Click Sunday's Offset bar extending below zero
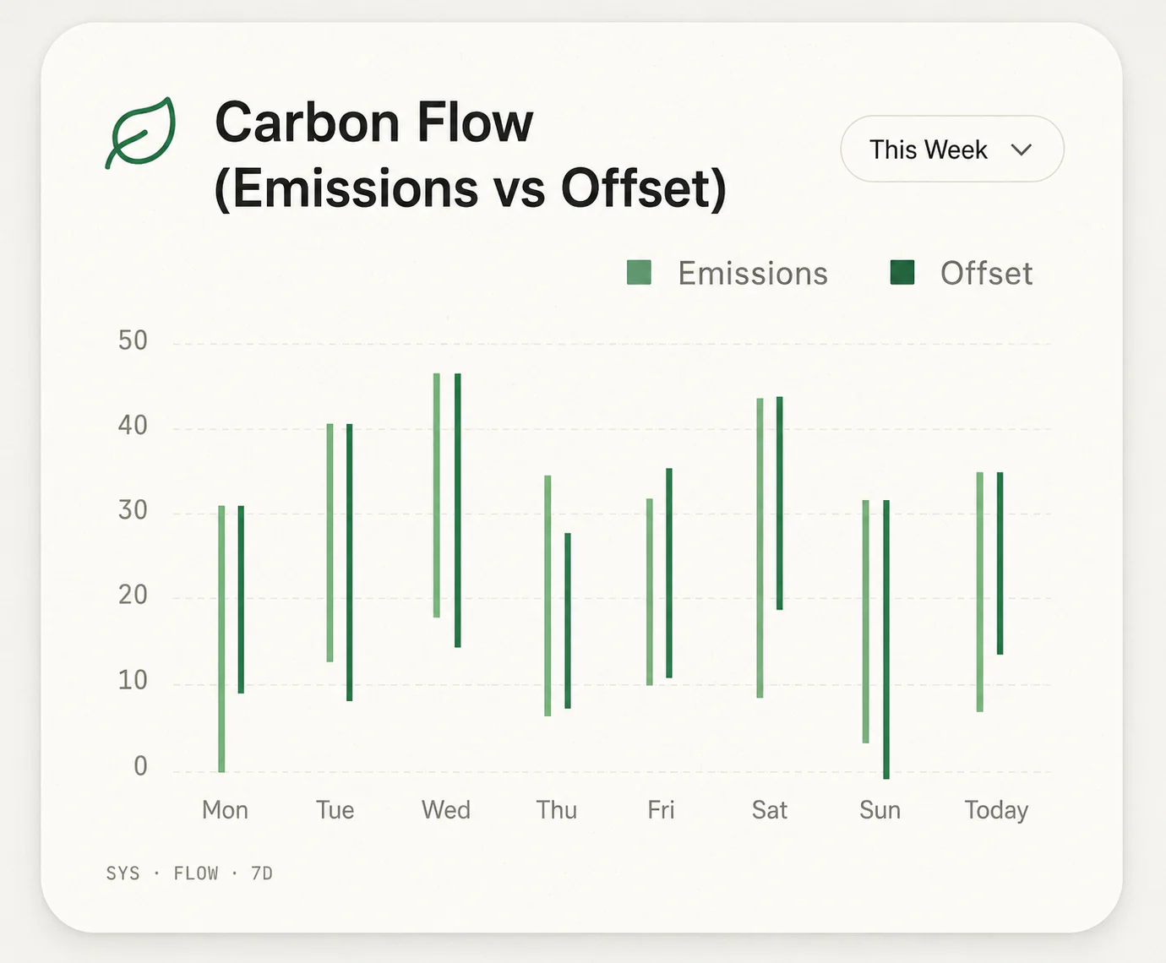 tap(886, 639)
